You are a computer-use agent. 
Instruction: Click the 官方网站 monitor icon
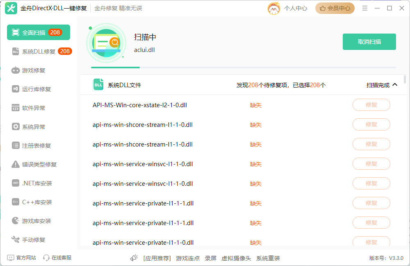point(11,258)
